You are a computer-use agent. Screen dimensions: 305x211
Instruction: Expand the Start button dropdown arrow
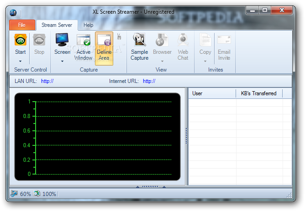(x=20, y=62)
